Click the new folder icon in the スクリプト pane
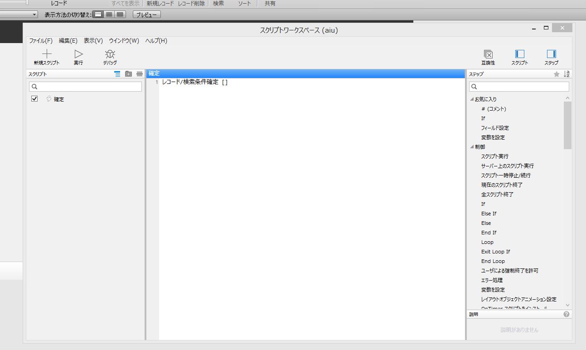 (128, 74)
